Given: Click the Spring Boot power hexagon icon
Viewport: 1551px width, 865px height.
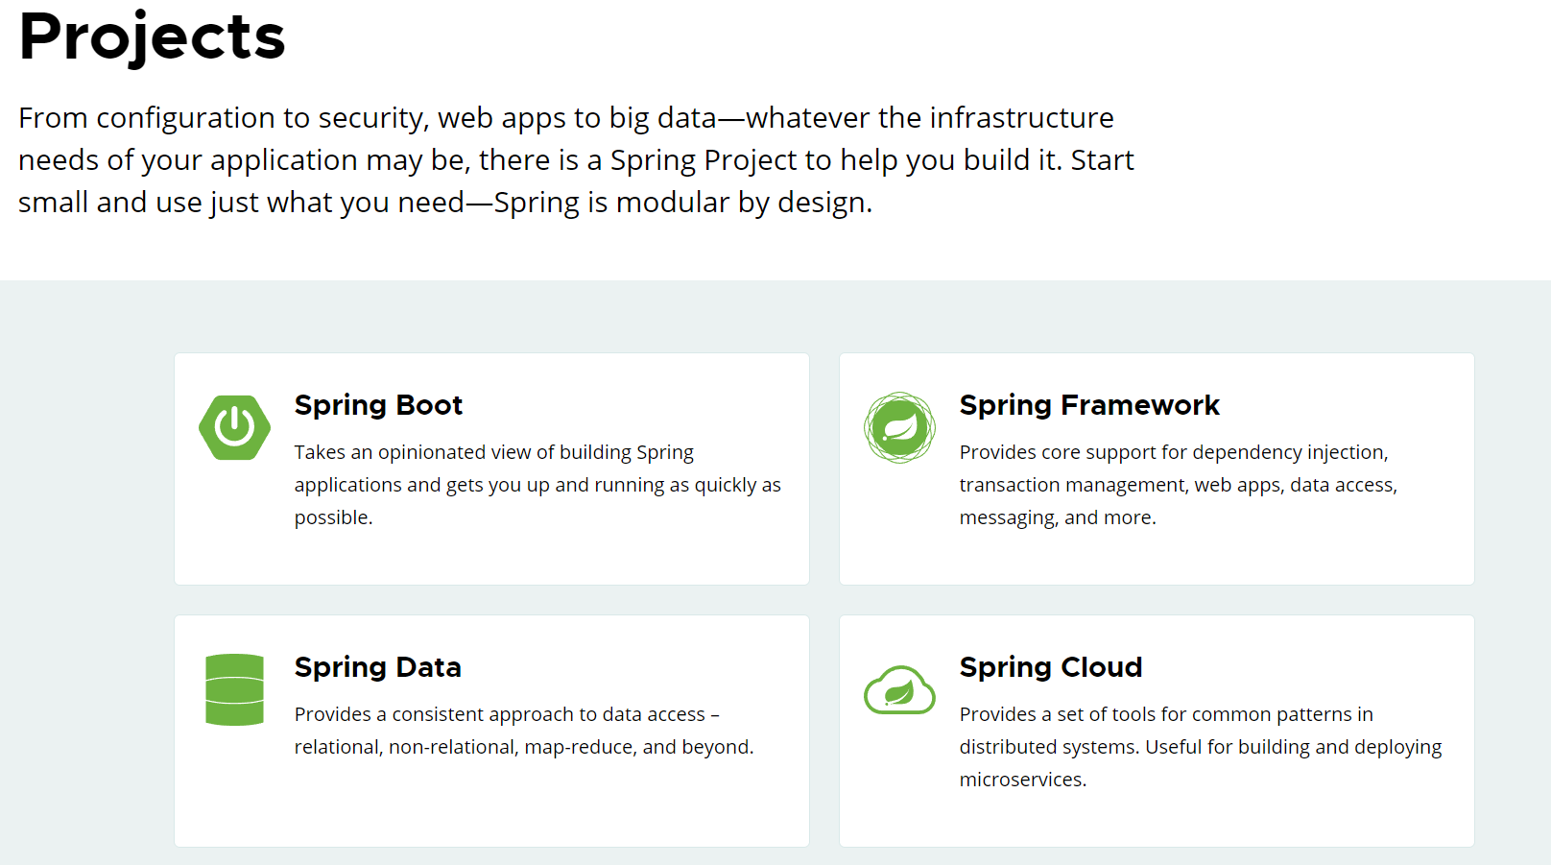Looking at the screenshot, I should pyautogui.click(x=234, y=427).
